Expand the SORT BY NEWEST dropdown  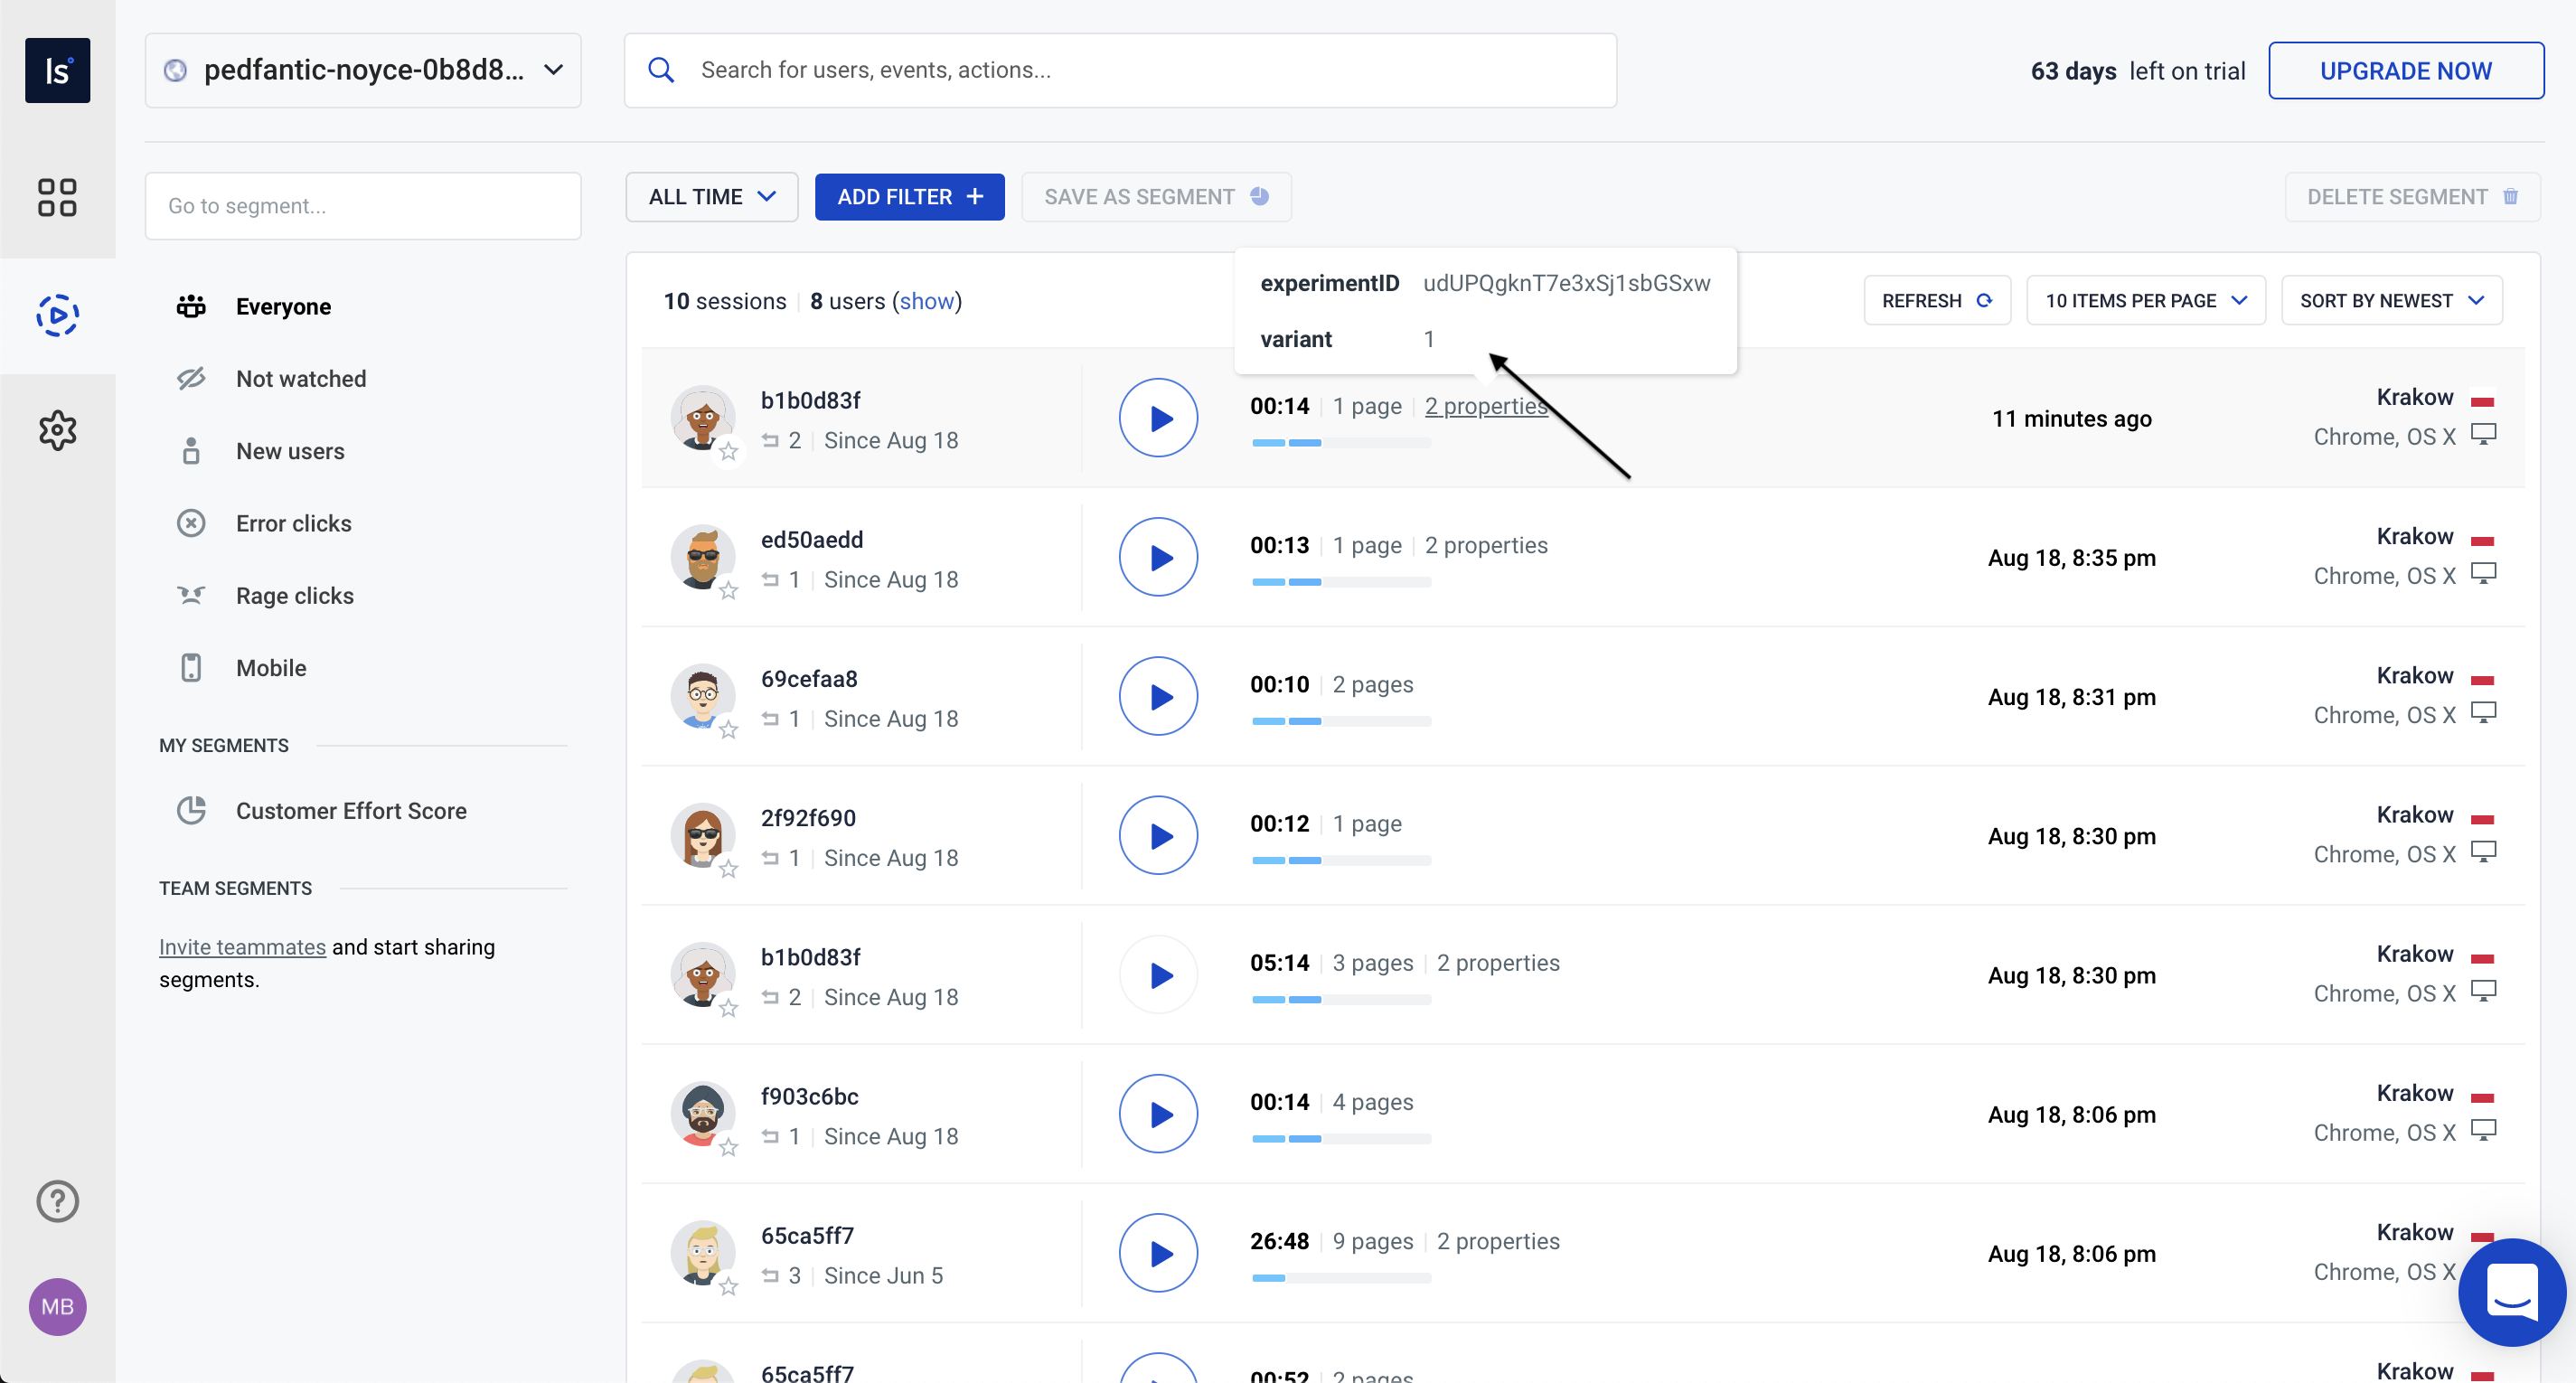pos(2393,300)
